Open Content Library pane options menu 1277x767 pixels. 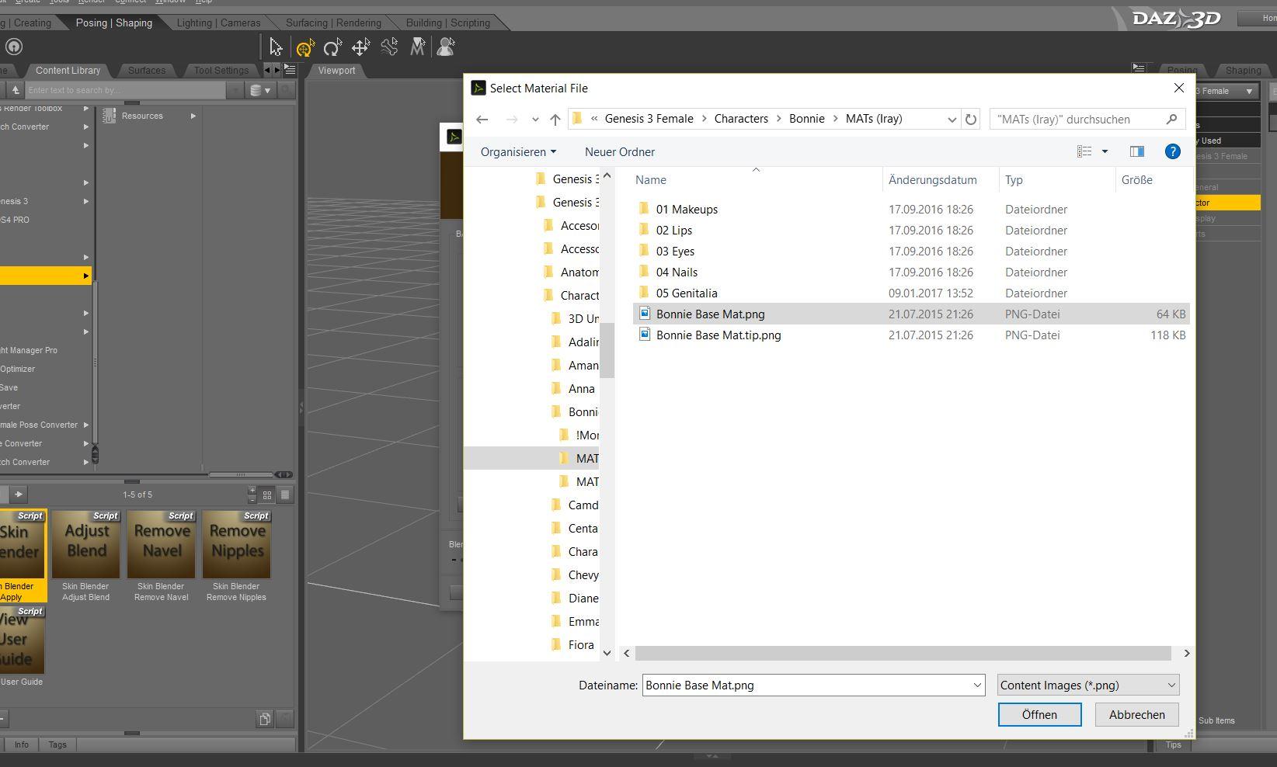pos(290,70)
